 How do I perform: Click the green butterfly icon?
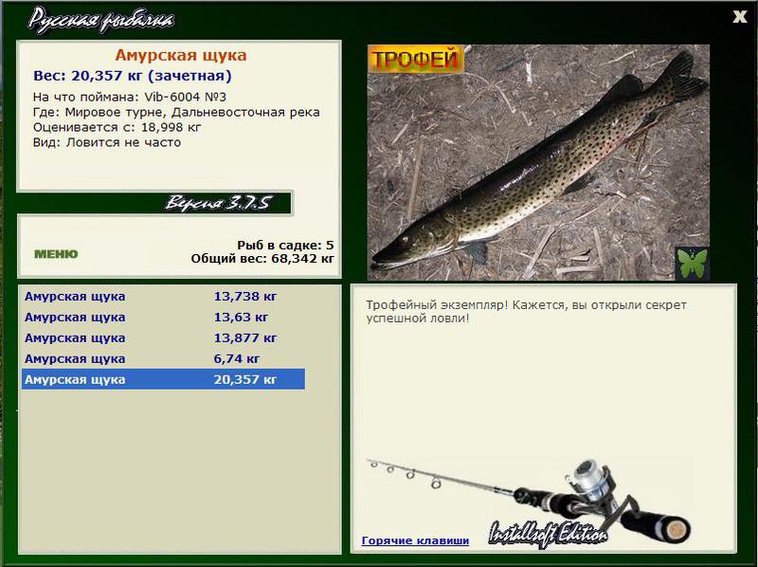(x=693, y=264)
